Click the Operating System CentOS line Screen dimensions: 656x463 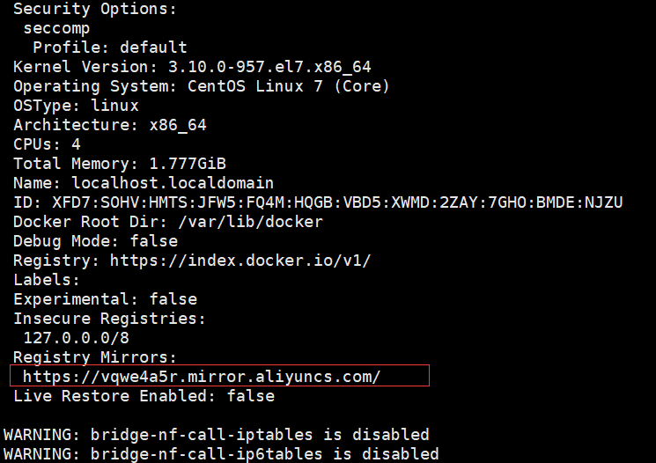(x=201, y=86)
